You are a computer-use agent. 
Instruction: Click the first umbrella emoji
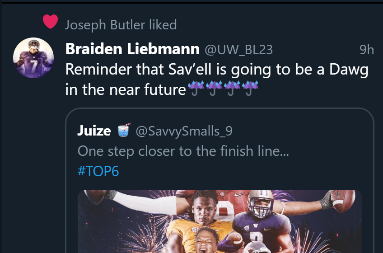pos(195,89)
